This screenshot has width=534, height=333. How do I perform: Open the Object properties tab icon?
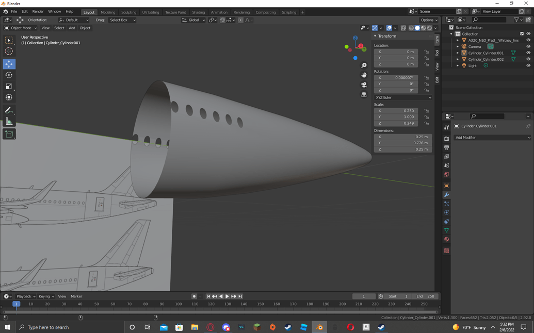click(x=446, y=186)
